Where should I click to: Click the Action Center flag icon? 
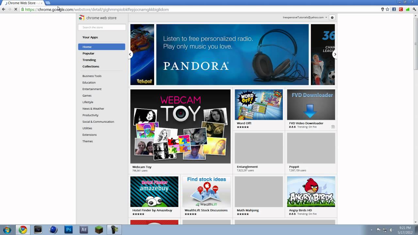(x=379, y=230)
